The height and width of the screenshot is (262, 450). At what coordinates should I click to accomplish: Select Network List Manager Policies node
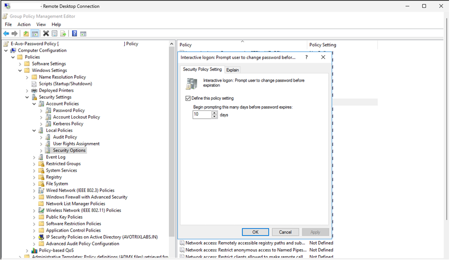tap(75, 204)
